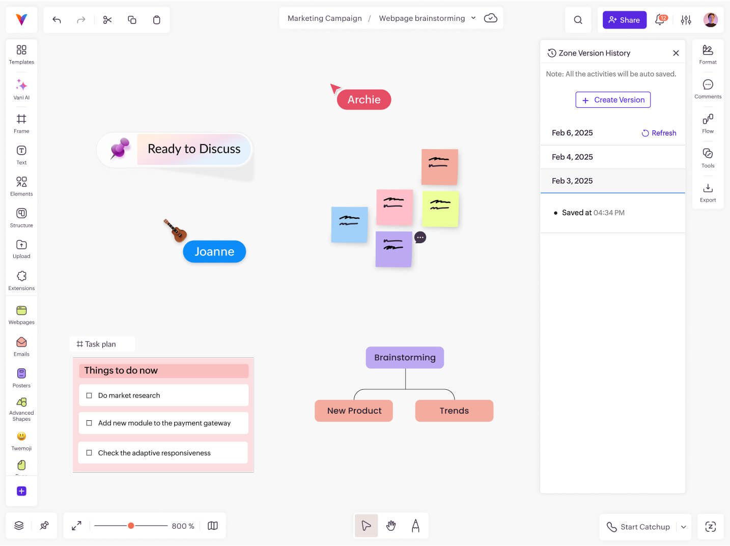This screenshot has width=730, height=546.
Task: Select the hand pan tool
Action: pyautogui.click(x=391, y=526)
